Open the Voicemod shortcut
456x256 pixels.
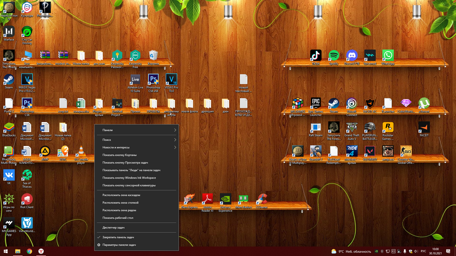pos(370,58)
